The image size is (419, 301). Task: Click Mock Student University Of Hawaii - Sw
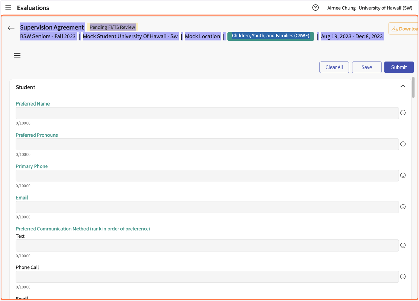[x=130, y=36]
